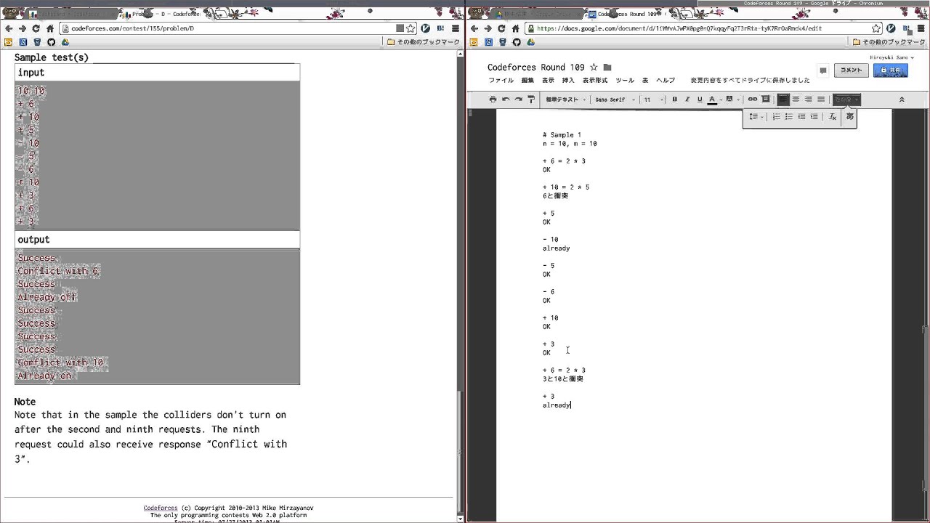Open the line spacing dropdown
This screenshot has height=523, width=930.
(x=755, y=117)
